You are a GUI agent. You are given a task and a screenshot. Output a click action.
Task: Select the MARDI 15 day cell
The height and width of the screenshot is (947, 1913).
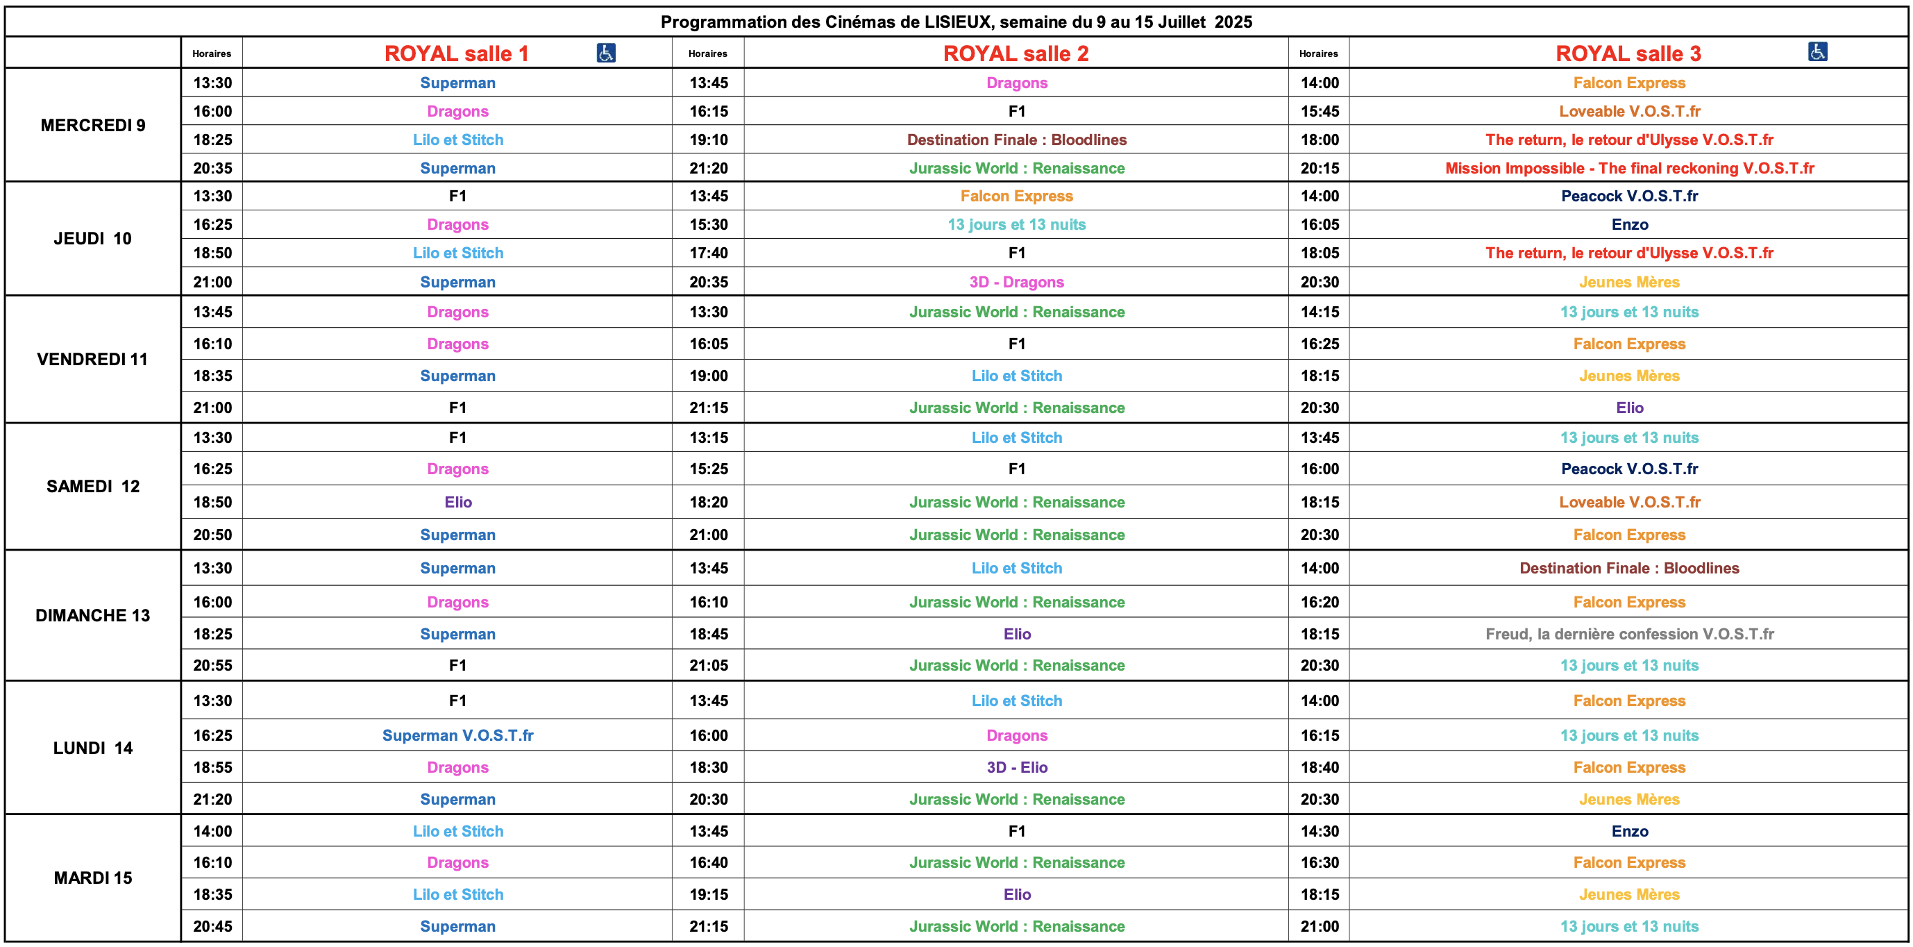(93, 878)
